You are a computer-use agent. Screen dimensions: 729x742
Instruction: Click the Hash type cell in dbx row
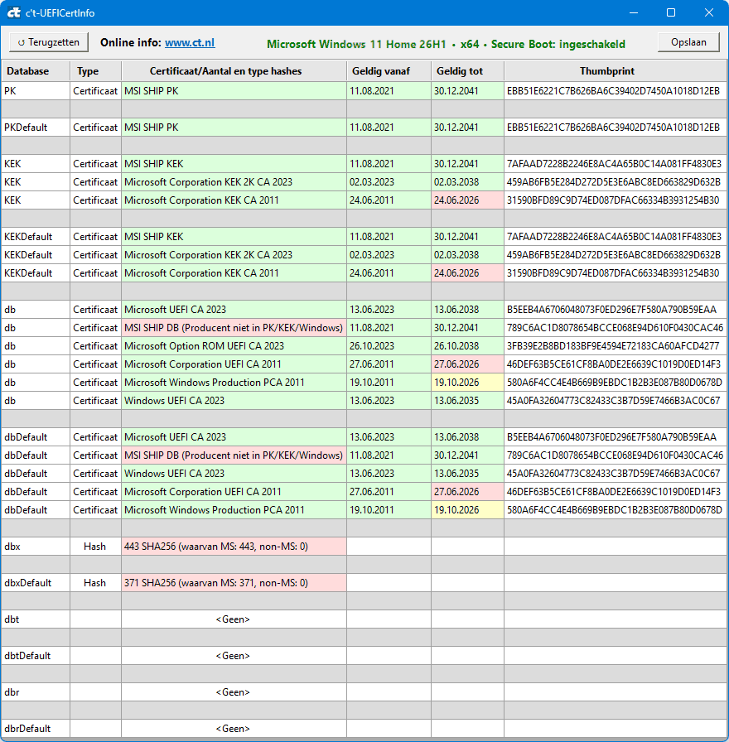95,547
